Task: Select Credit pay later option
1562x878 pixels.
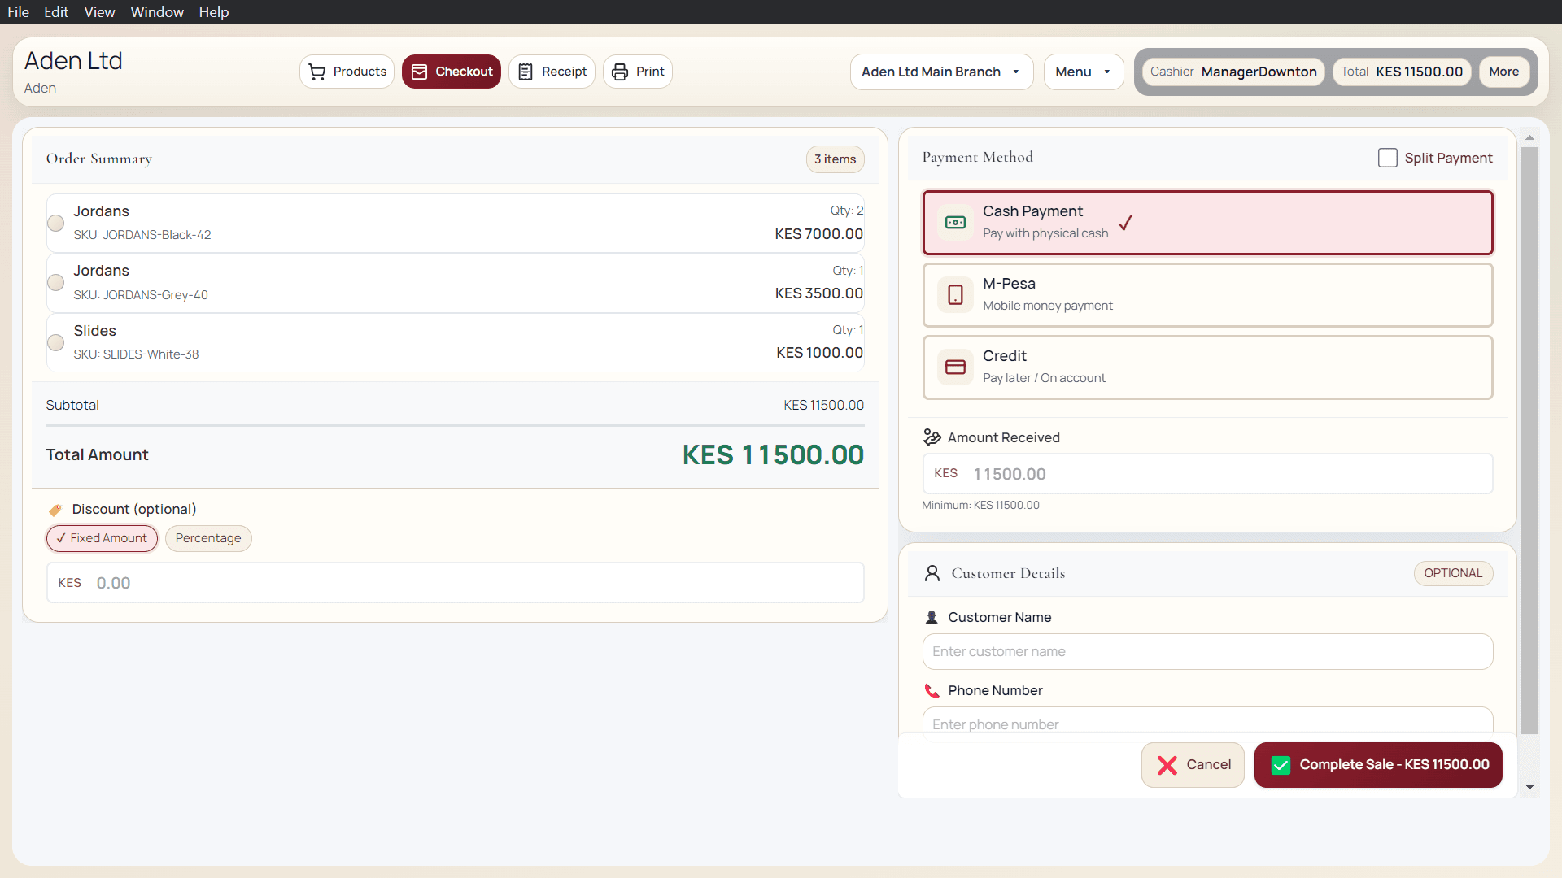Action: (1207, 367)
